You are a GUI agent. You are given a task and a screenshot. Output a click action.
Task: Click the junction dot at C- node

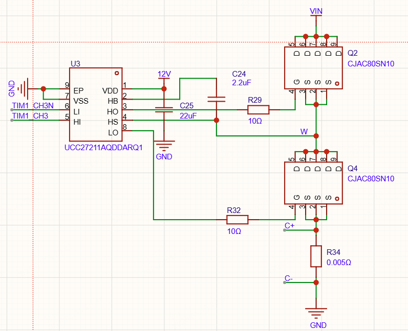point(316,282)
